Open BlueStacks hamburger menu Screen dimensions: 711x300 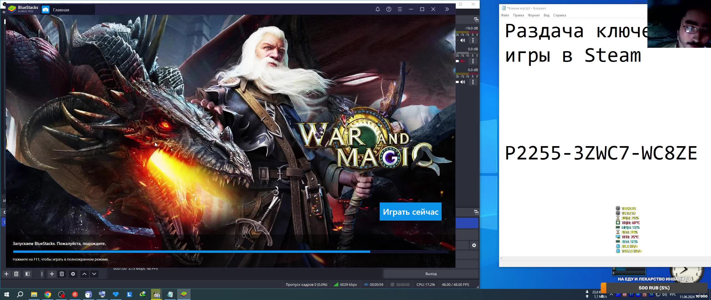pyautogui.click(x=400, y=9)
